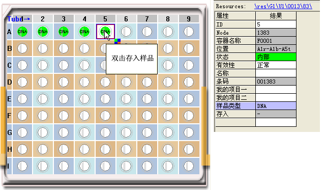
Task: Select the DNA tube in well A3
Action: click(x=64, y=32)
